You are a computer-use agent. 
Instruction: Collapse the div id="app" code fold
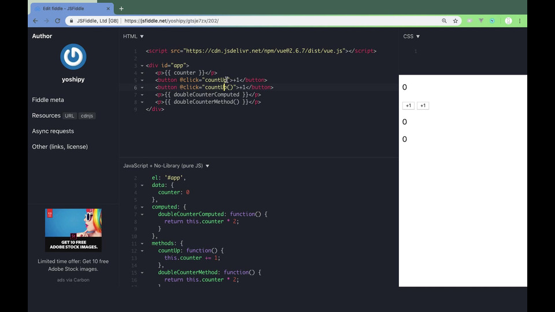(142, 66)
